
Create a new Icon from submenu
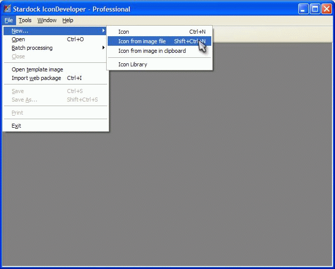[159, 32]
